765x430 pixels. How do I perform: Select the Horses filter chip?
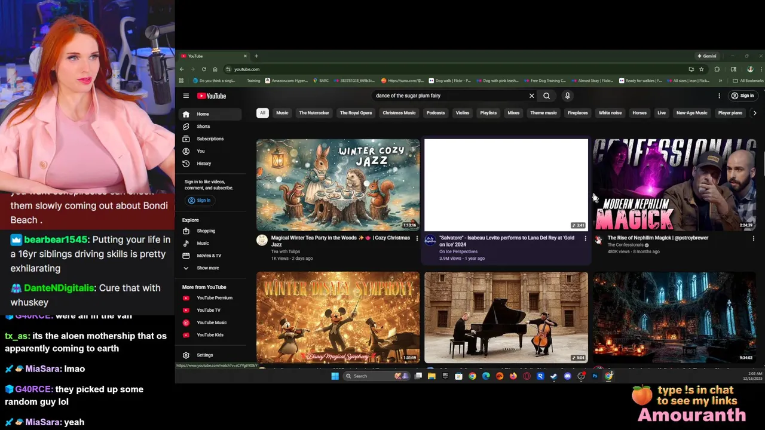(x=639, y=113)
